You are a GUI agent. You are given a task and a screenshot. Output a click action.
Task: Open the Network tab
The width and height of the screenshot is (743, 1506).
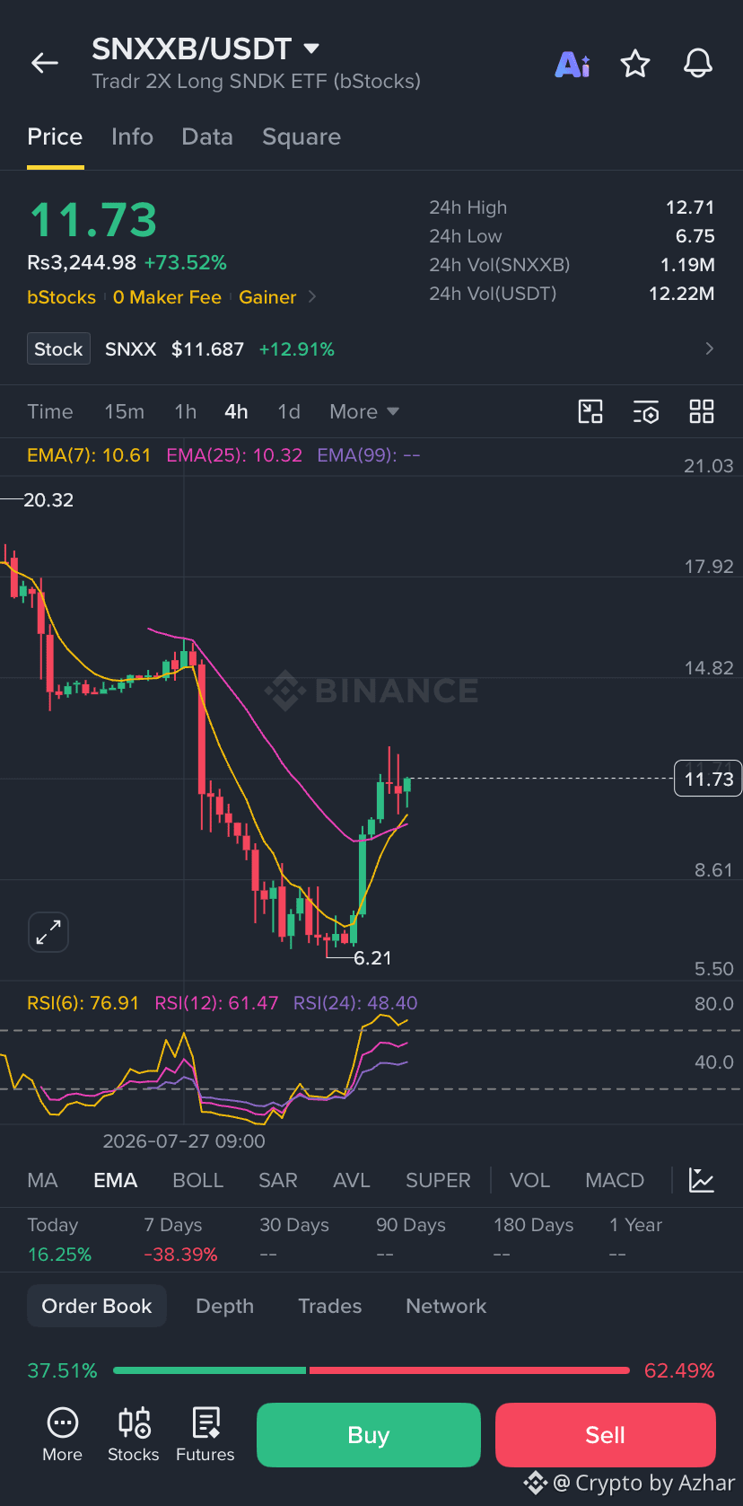tap(446, 1306)
